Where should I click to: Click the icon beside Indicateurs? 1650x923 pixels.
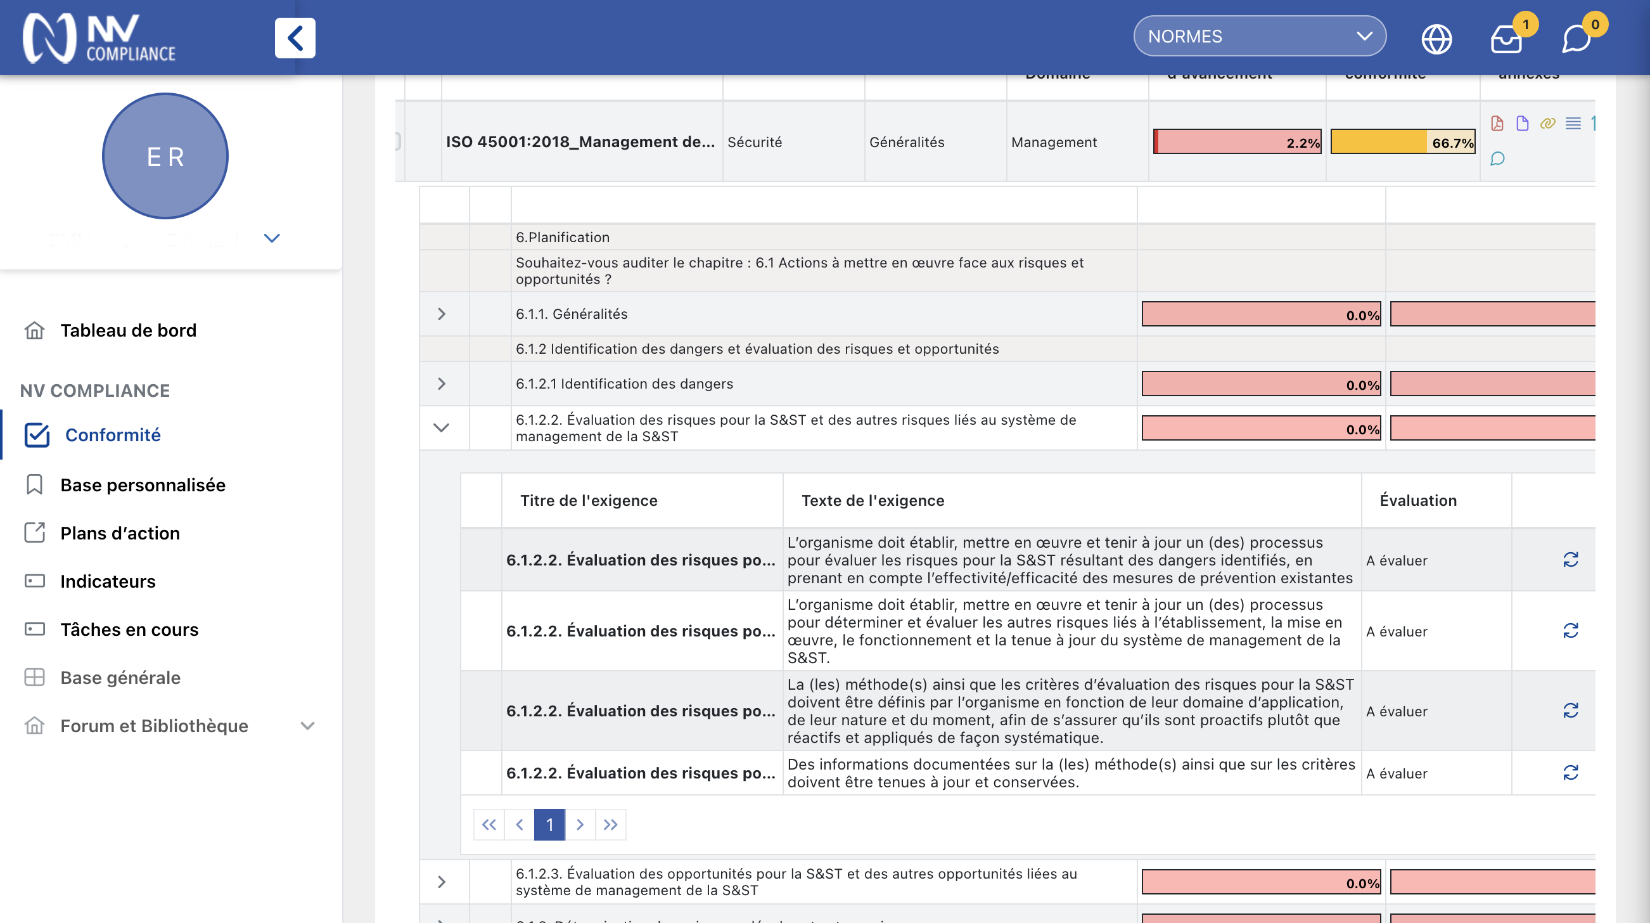point(35,581)
